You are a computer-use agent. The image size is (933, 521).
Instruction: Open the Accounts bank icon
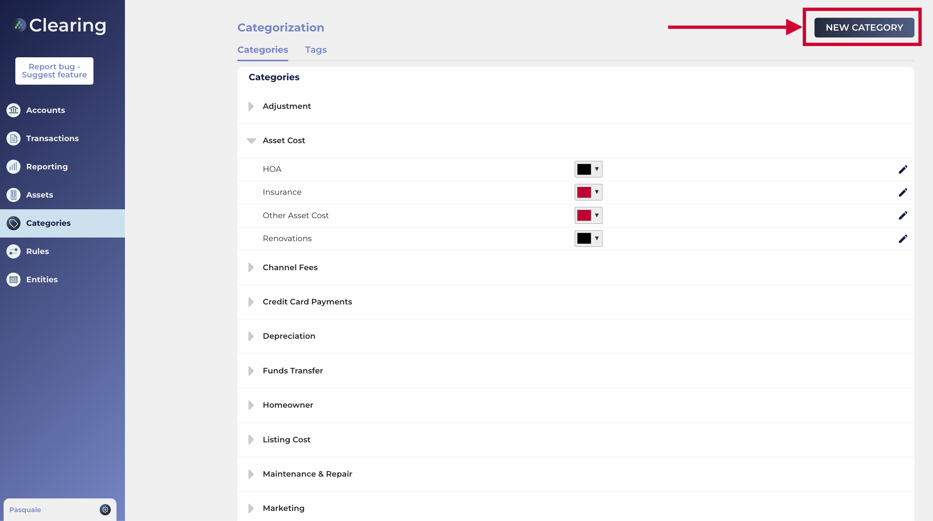(14, 110)
